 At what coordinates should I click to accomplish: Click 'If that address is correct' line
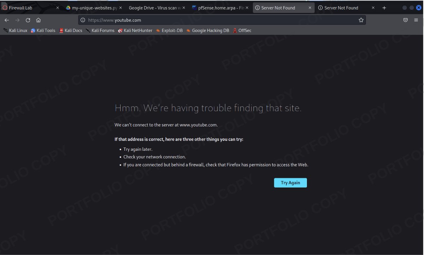179,139
